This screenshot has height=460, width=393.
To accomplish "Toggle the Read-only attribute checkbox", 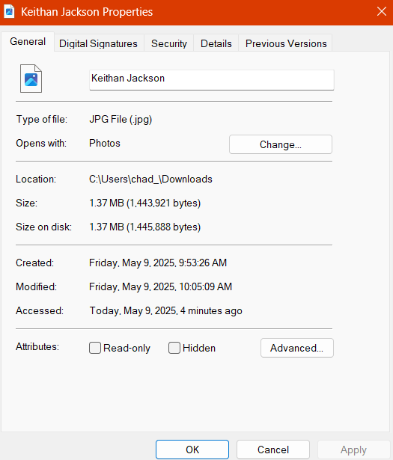I will (x=95, y=348).
